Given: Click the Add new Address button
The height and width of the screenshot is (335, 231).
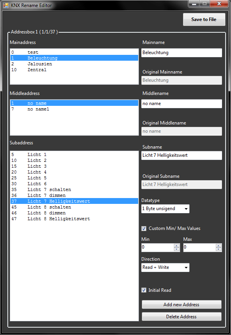Looking at the screenshot, I should 182,305.
